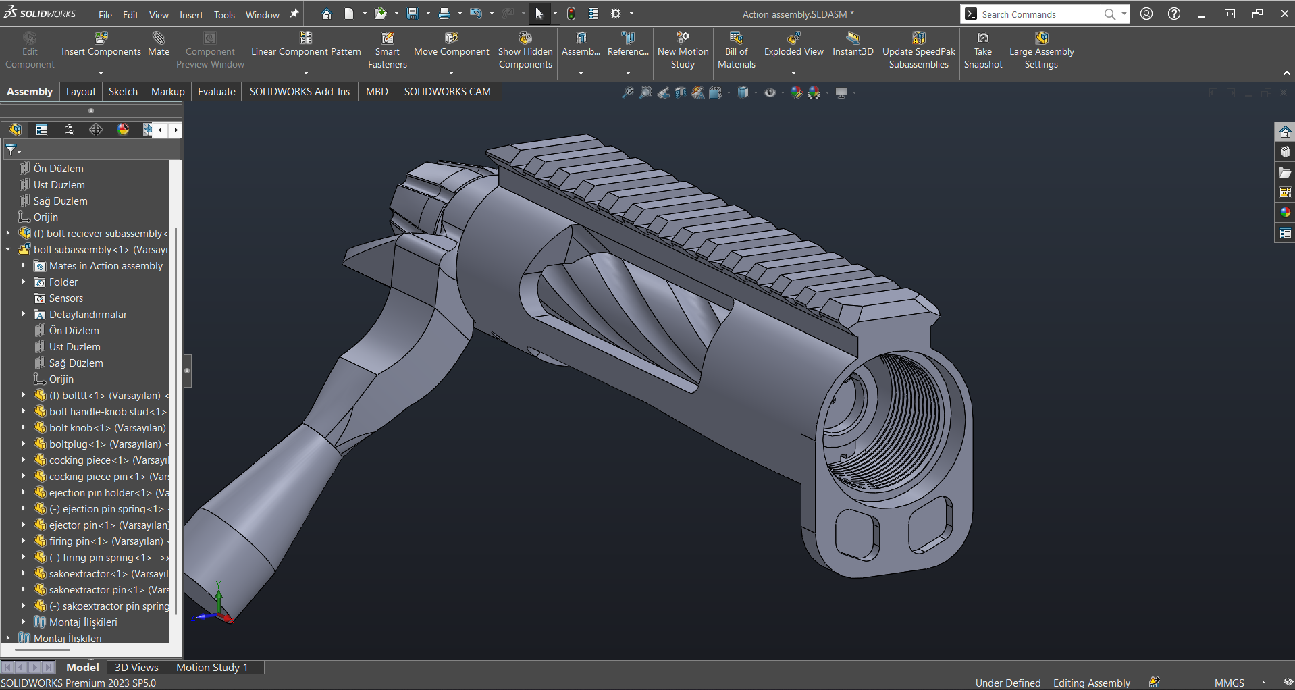Click the Bill of Materials icon
The width and height of the screenshot is (1295, 690).
pos(736,38)
